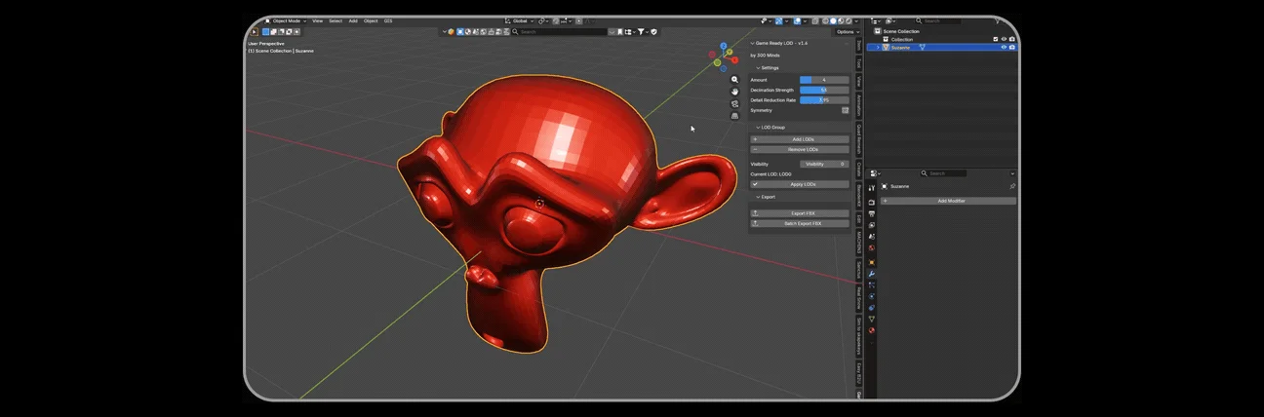Open the Material properties red sphere icon
The image size is (1264, 417).
tap(871, 330)
